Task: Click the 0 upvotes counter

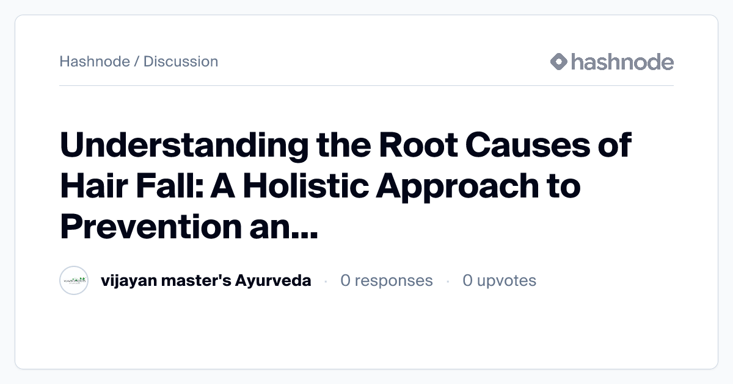Action: [499, 281]
